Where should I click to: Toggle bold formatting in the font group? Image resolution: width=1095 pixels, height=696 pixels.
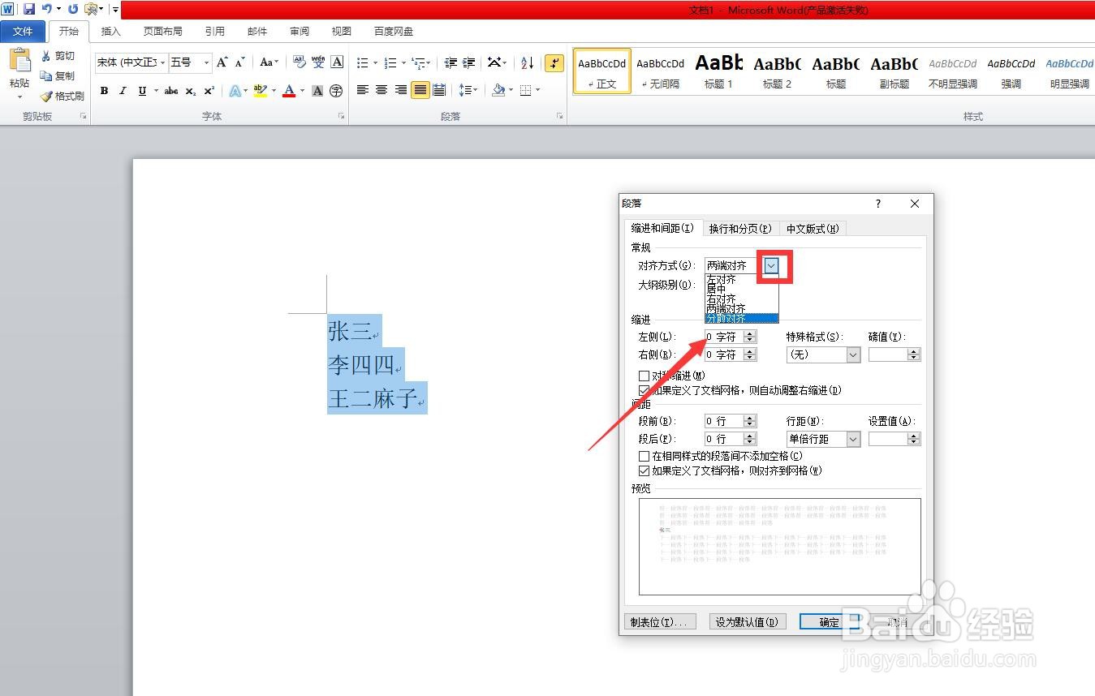click(x=104, y=91)
